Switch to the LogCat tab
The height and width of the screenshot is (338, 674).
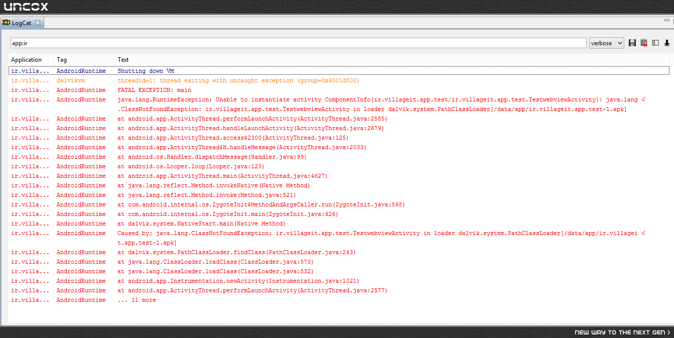tap(22, 23)
